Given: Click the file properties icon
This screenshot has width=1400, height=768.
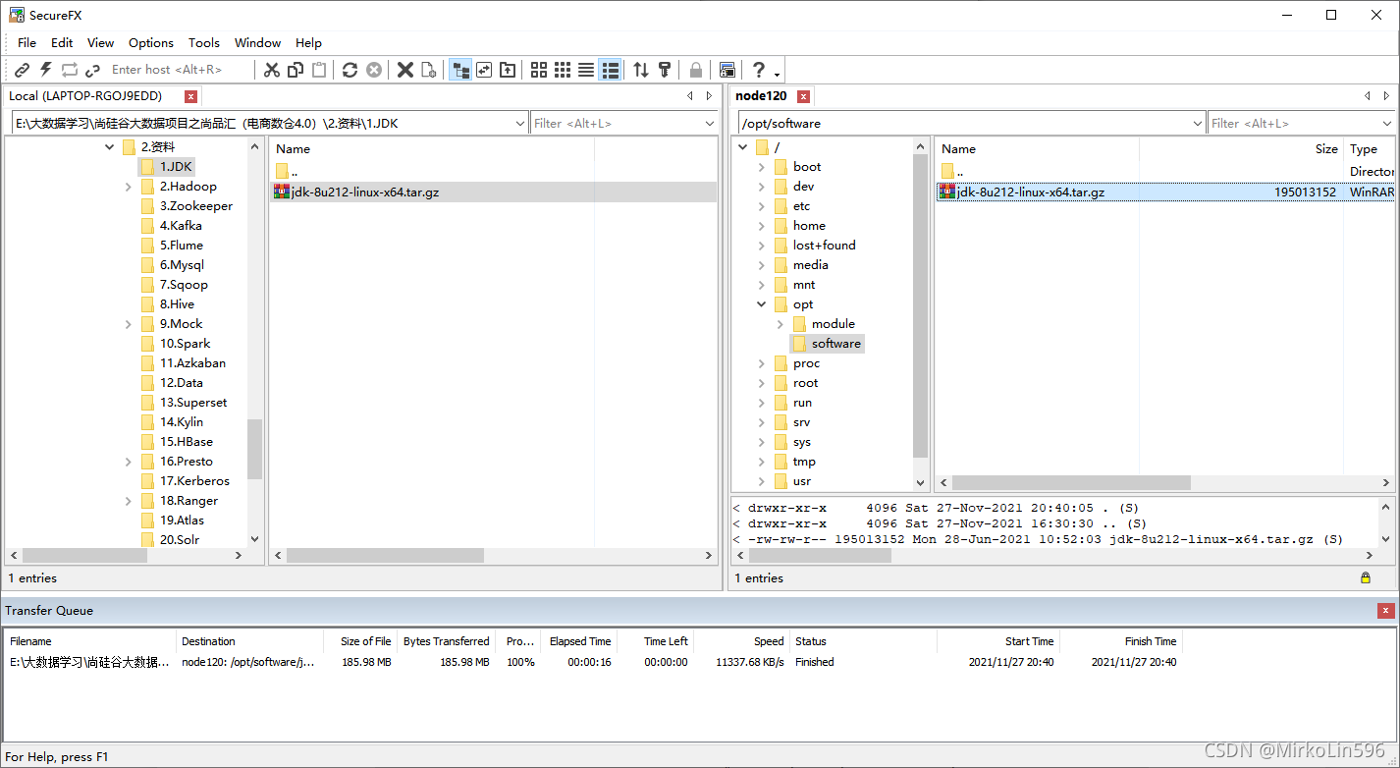Looking at the screenshot, I should 428,70.
